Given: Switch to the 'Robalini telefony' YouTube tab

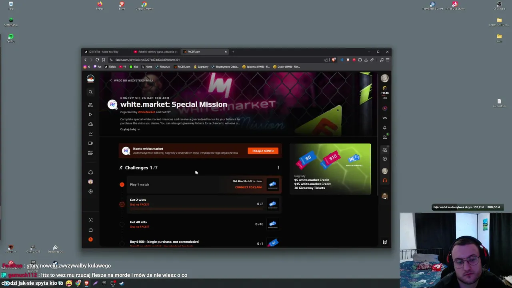Looking at the screenshot, I should [x=155, y=52].
